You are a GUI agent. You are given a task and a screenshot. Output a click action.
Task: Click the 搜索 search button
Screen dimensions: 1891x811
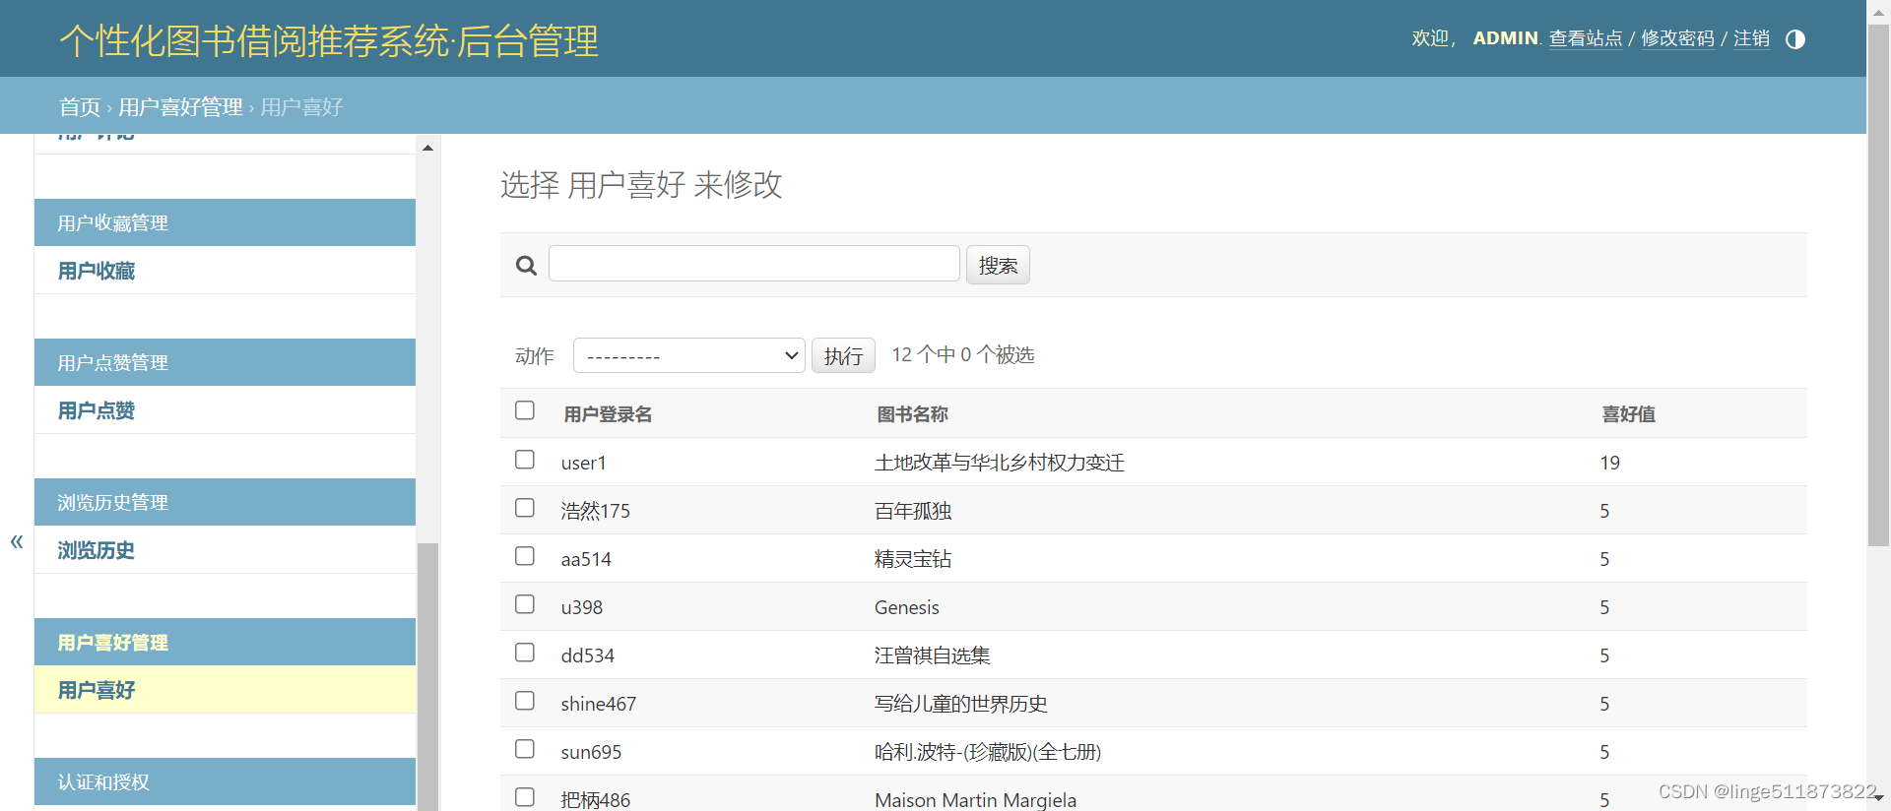tap(998, 265)
